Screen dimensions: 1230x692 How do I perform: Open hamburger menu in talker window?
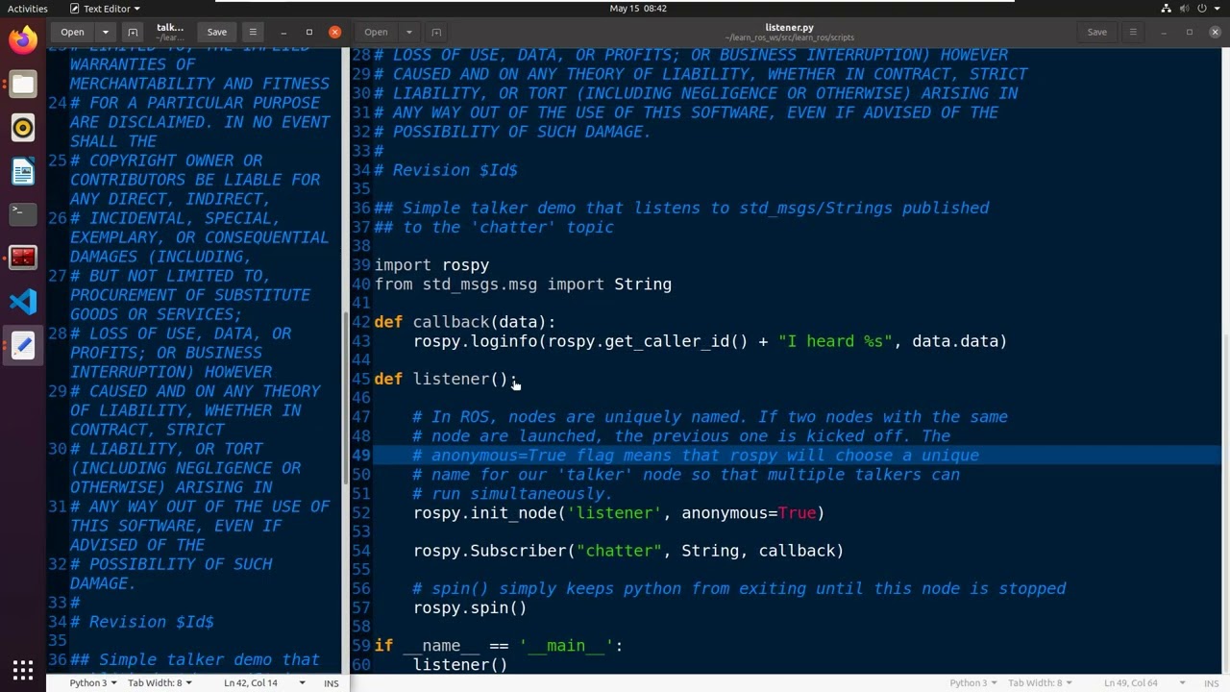click(252, 32)
